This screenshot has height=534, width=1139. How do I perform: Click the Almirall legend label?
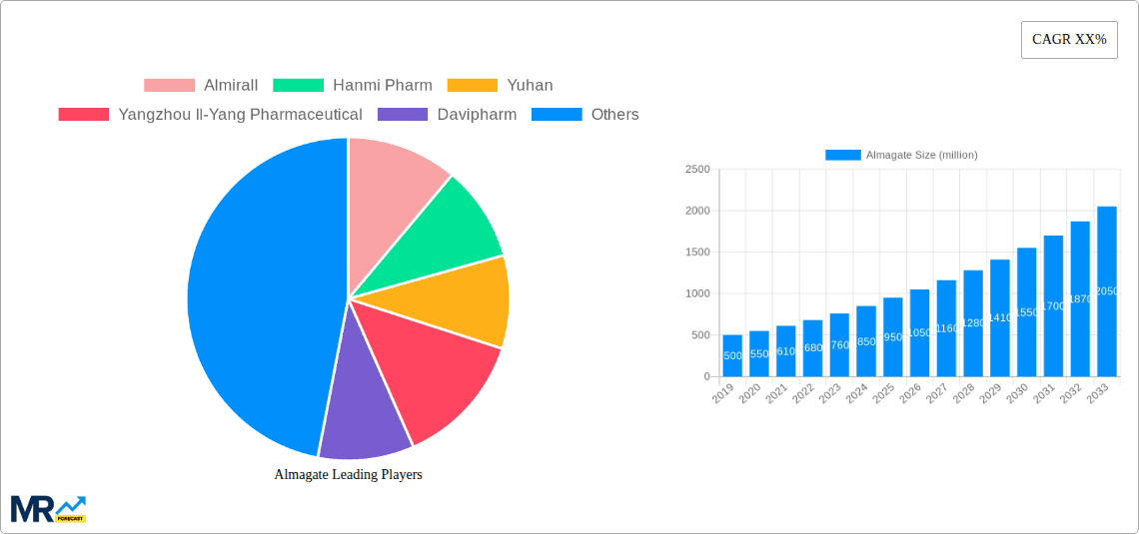point(231,86)
